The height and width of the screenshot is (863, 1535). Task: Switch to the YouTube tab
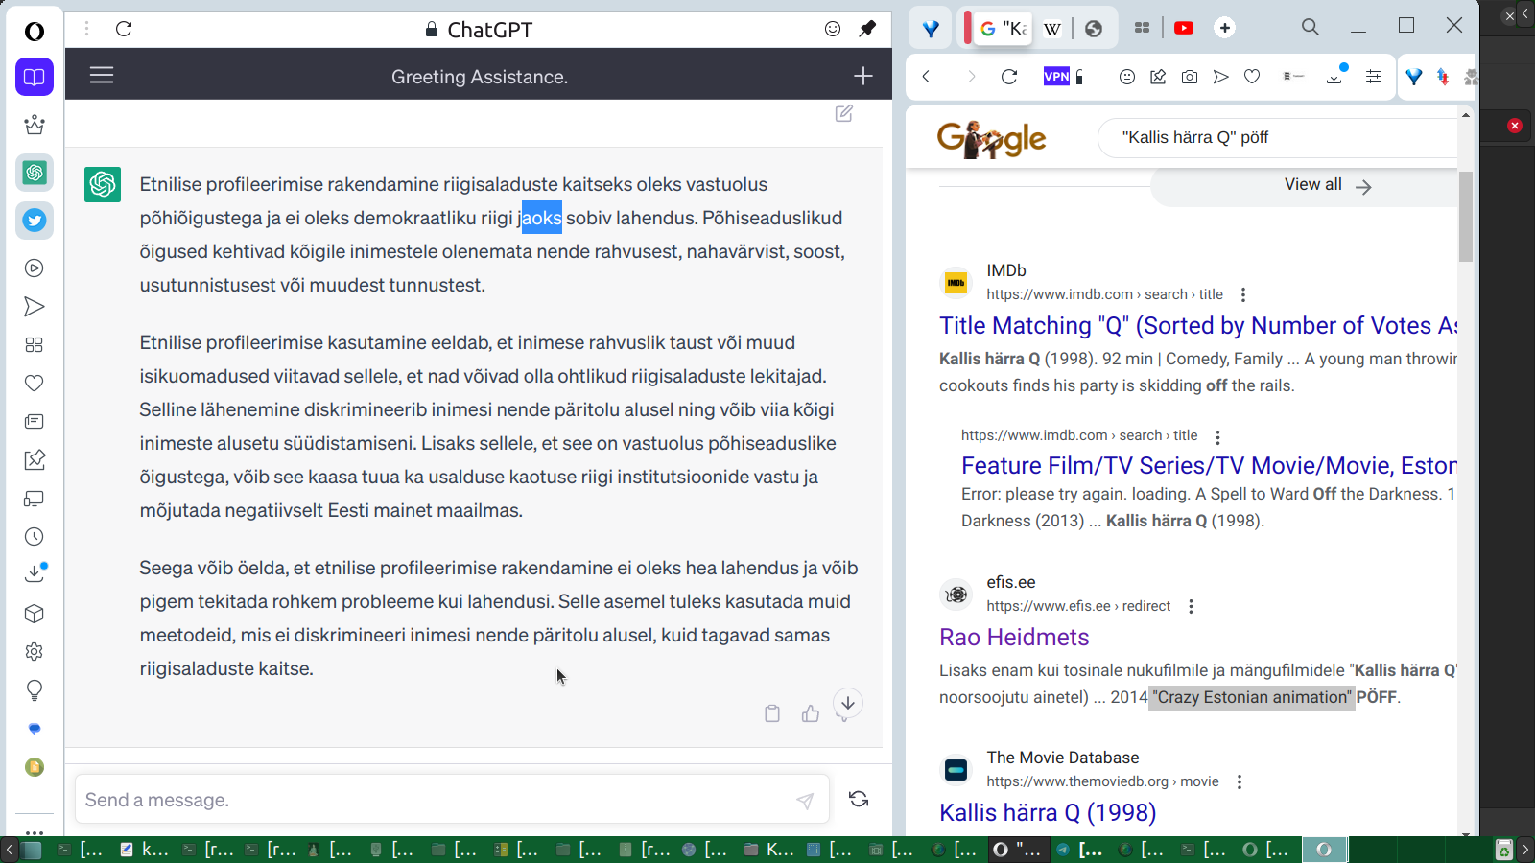(1184, 28)
